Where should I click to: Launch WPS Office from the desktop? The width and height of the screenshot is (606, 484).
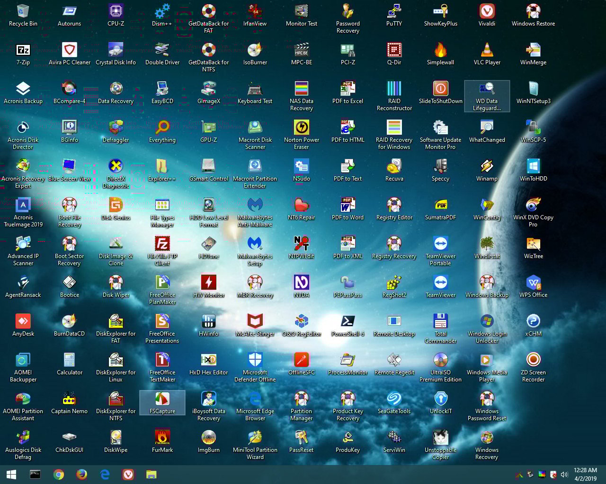click(533, 286)
